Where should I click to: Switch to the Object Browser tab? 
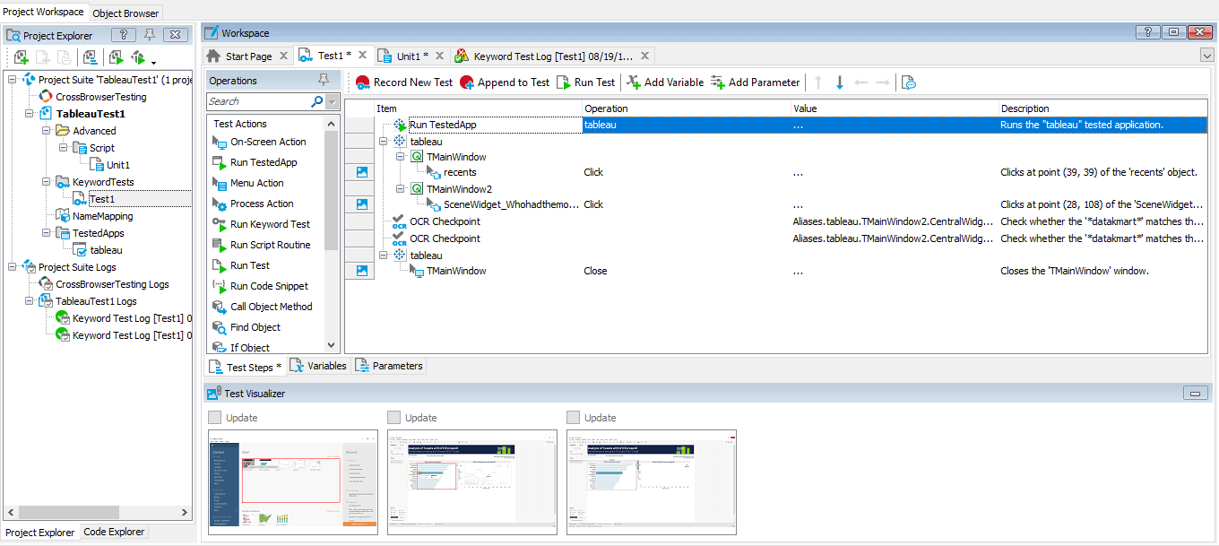tap(125, 13)
